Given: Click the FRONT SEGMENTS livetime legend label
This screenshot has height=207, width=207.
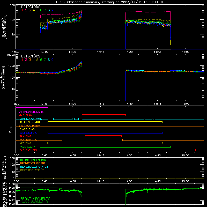Looking at the screenshot, I should (35, 199).
